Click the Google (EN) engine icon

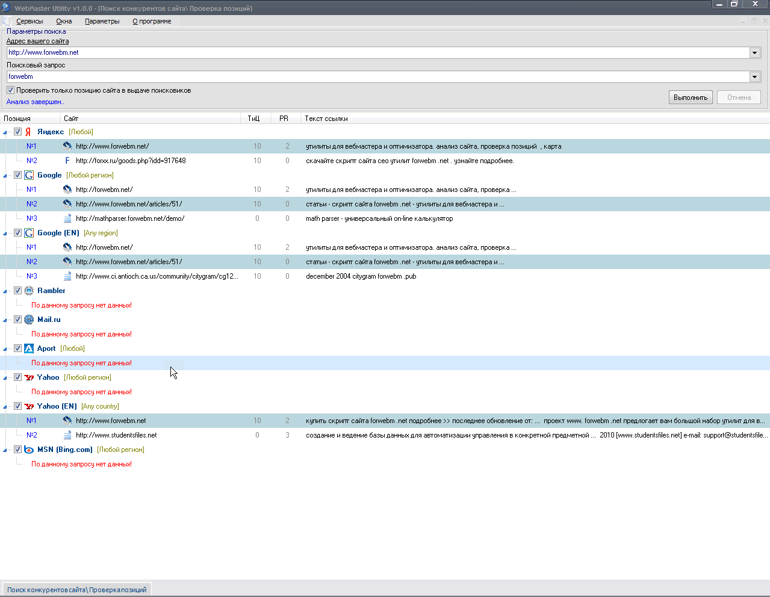[29, 233]
